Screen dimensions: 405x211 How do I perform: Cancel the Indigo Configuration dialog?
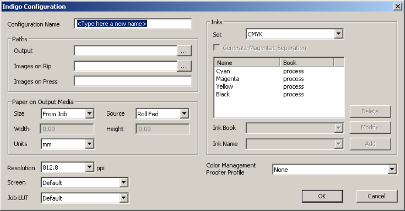(x=377, y=196)
